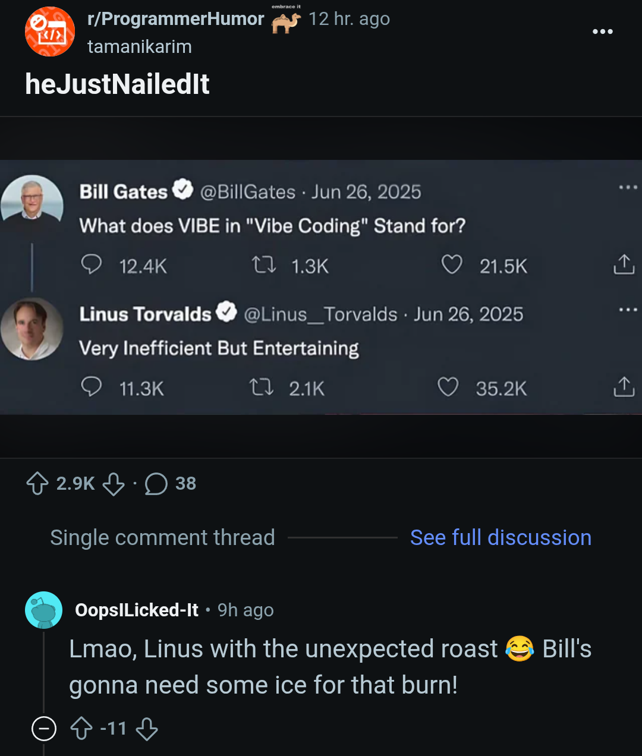Open the r/ProgrammerHumor subreddit name link

click(x=175, y=19)
